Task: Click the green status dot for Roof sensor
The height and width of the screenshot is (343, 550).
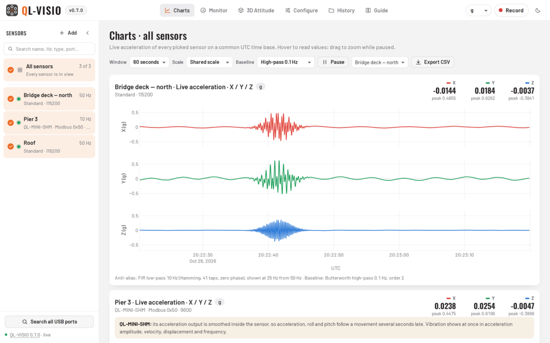Action: click(x=19, y=146)
